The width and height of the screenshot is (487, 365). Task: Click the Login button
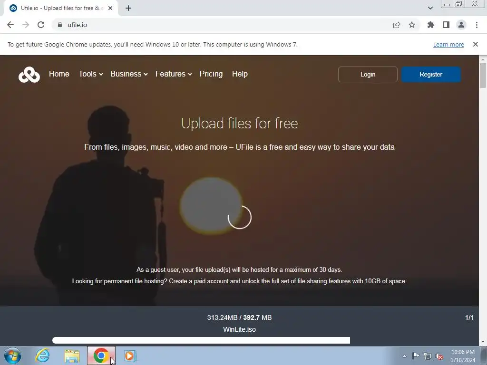(x=368, y=75)
